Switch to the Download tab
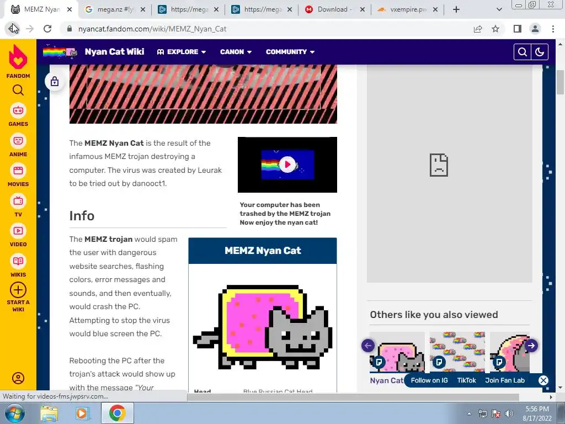Viewport: 565px width, 424px height. coord(334,9)
